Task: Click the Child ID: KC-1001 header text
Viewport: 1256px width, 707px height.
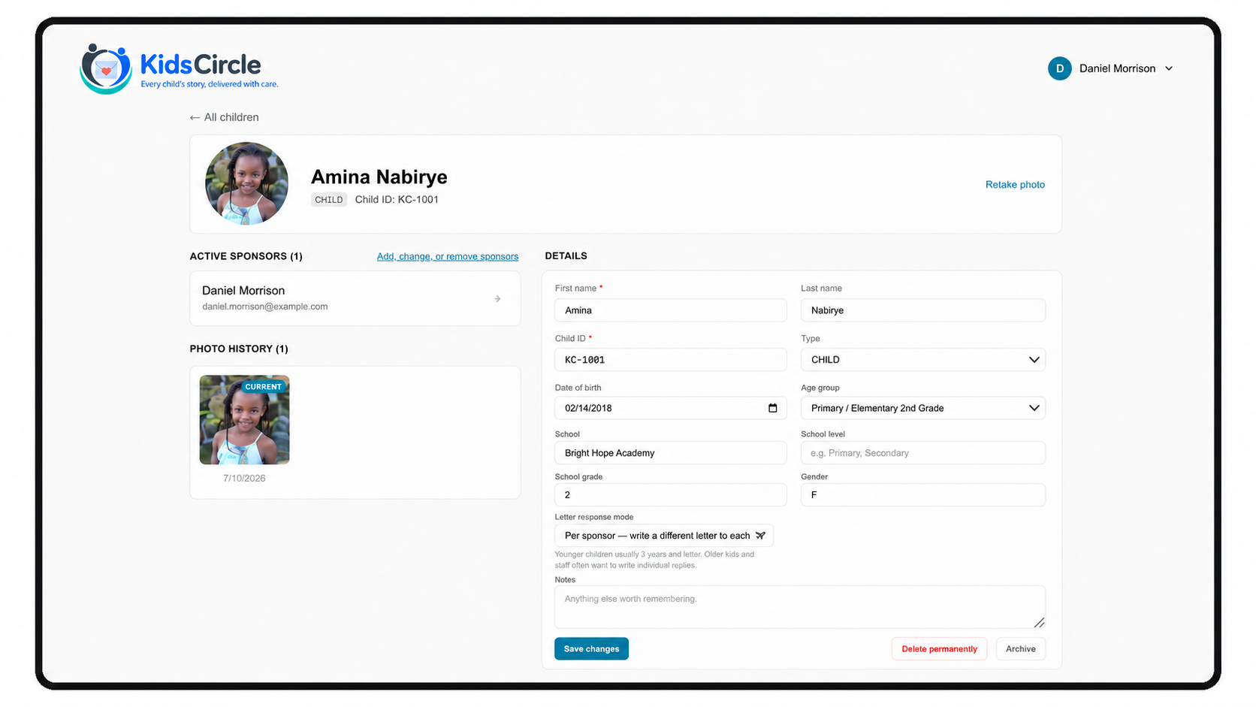Action: coord(397,200)
